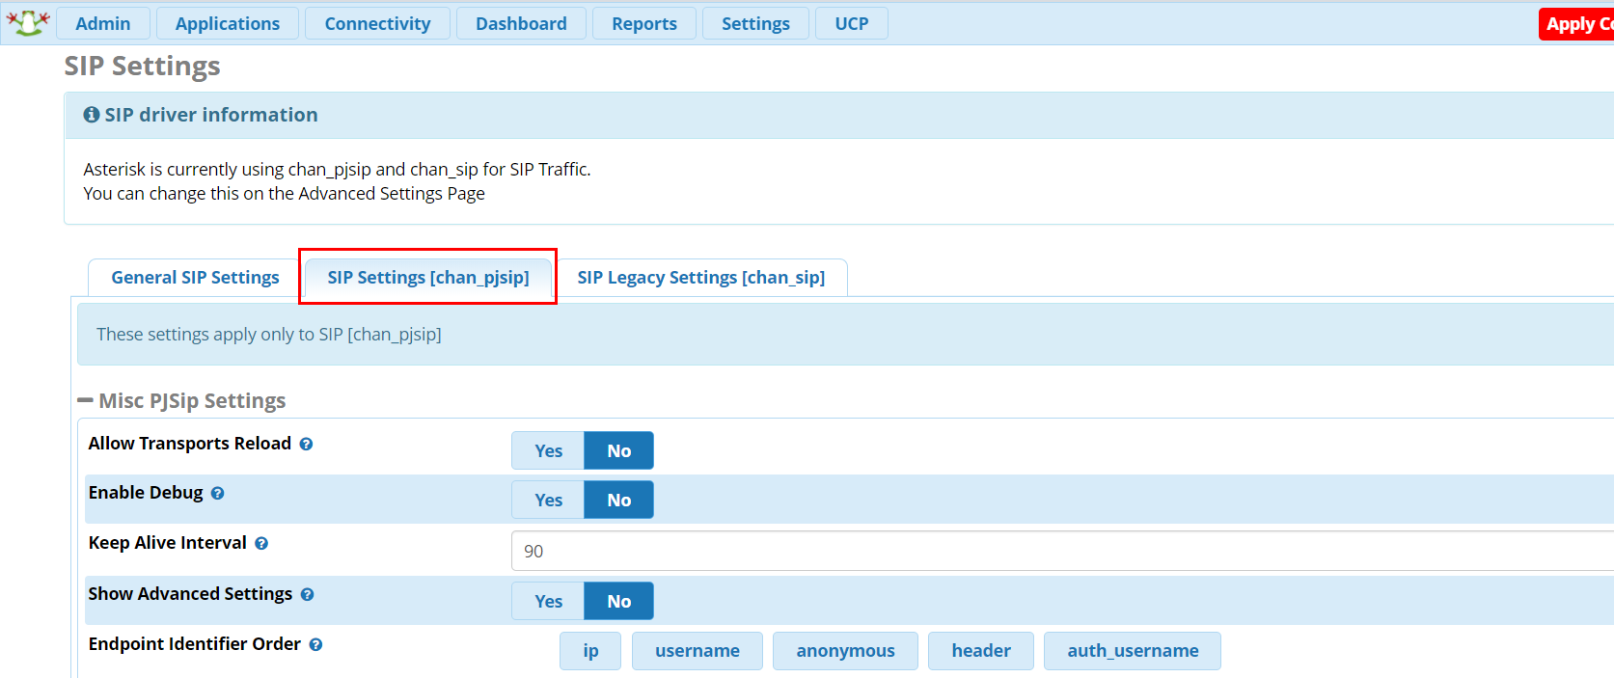This screenshot has width=1614, height=678.
Task: Click the SIP driver information info icon
Action: click(92, 115)
